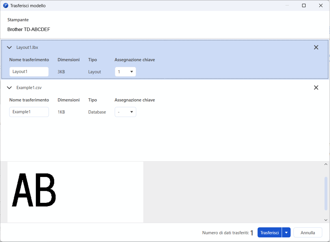
Task: Open key assignment dropdown for Example1
Action: (x=125, y=112)
